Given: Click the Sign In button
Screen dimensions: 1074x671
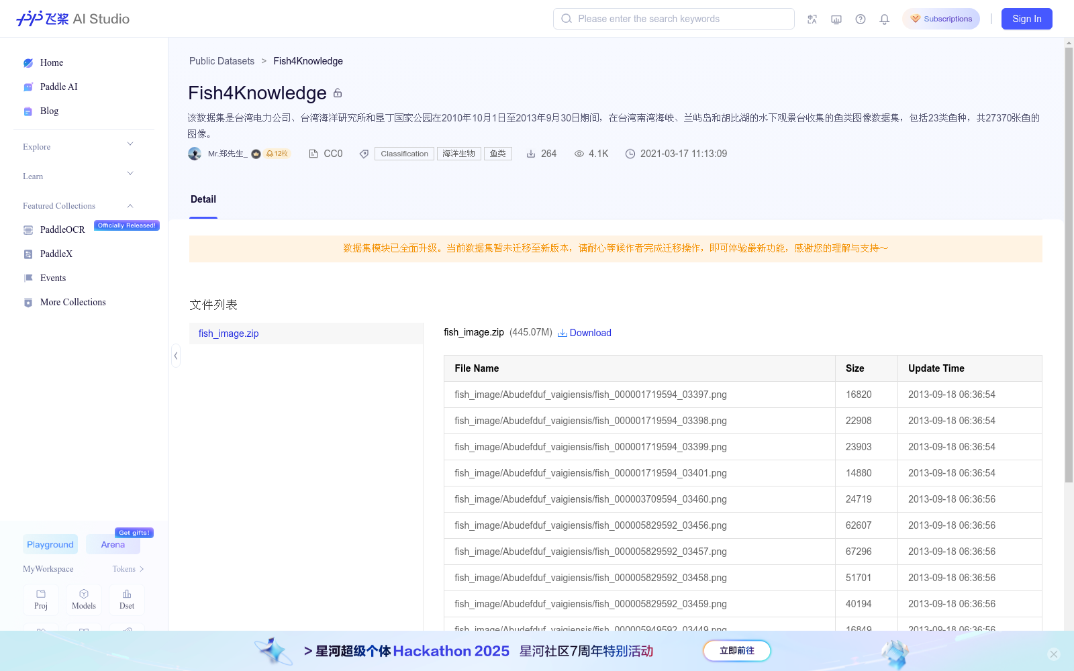Looking at the screenshot, I should [x=1027, y=19].
